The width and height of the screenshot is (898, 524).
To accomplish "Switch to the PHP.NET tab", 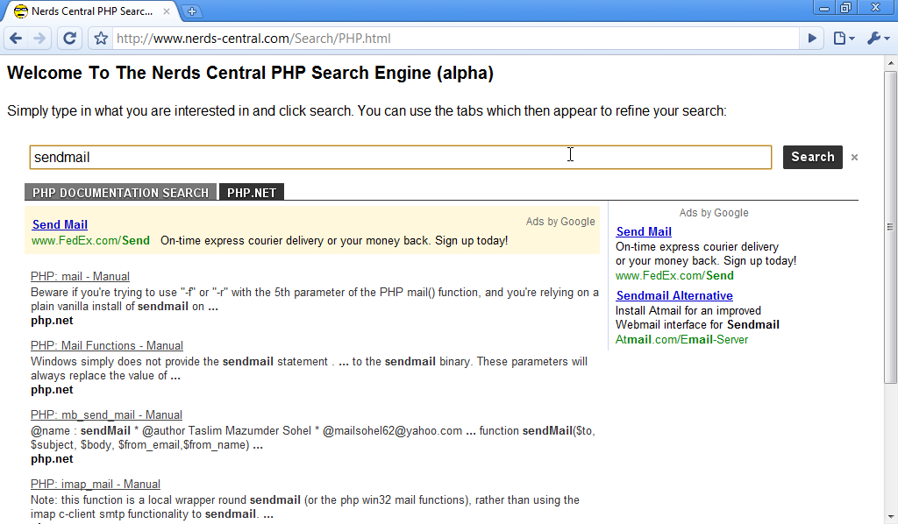I will (x=251, y=191).
